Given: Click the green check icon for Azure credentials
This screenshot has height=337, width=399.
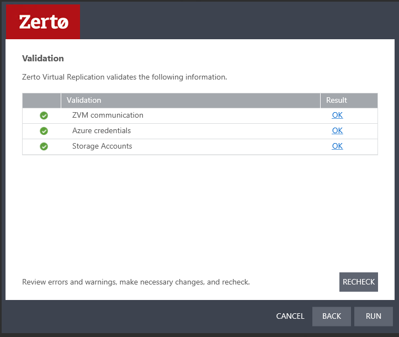Looking at the screenshot, I should pyautogui.click(x=44, y=131).
